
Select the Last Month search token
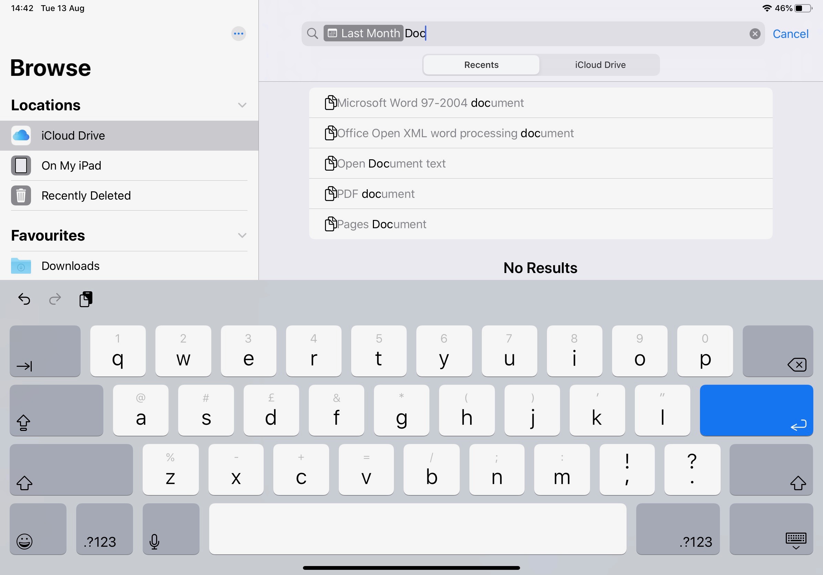pyautogui.click(x=363, y=33)
